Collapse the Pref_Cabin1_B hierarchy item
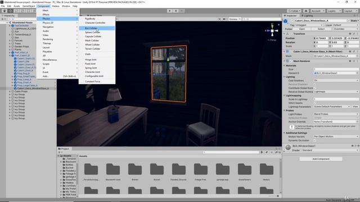This screenshot has width=360, height=202. click(10, 56)
